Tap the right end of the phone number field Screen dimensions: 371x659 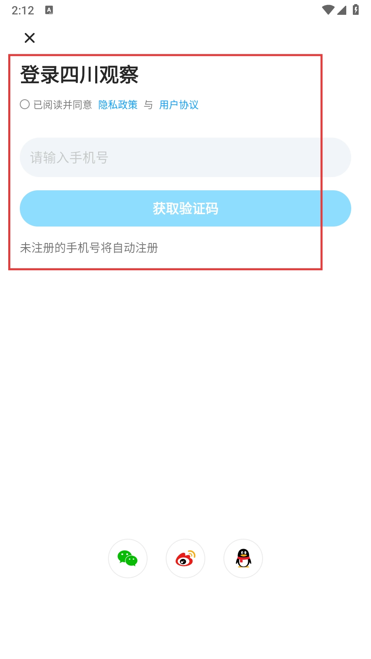coord(338,157)
